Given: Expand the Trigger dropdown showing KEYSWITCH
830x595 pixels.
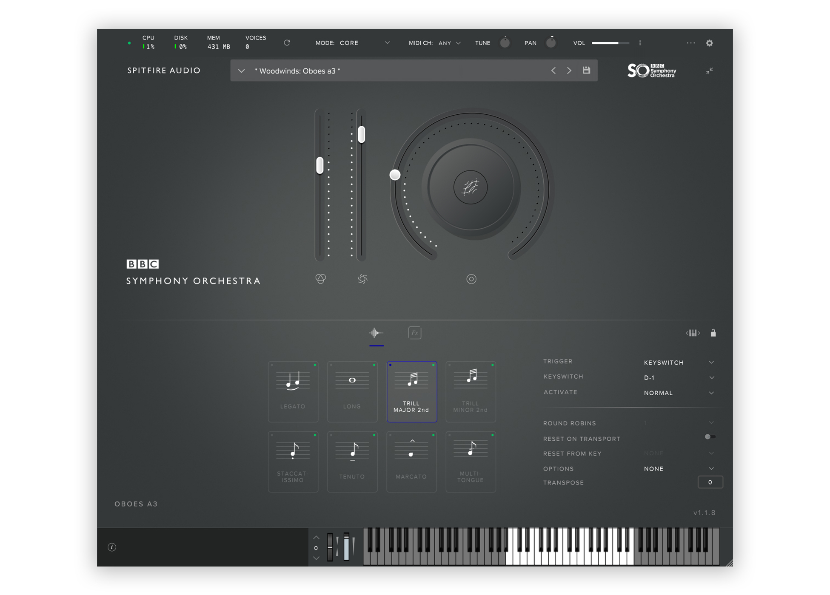Looking at the screenshot, I should (678, 362).
